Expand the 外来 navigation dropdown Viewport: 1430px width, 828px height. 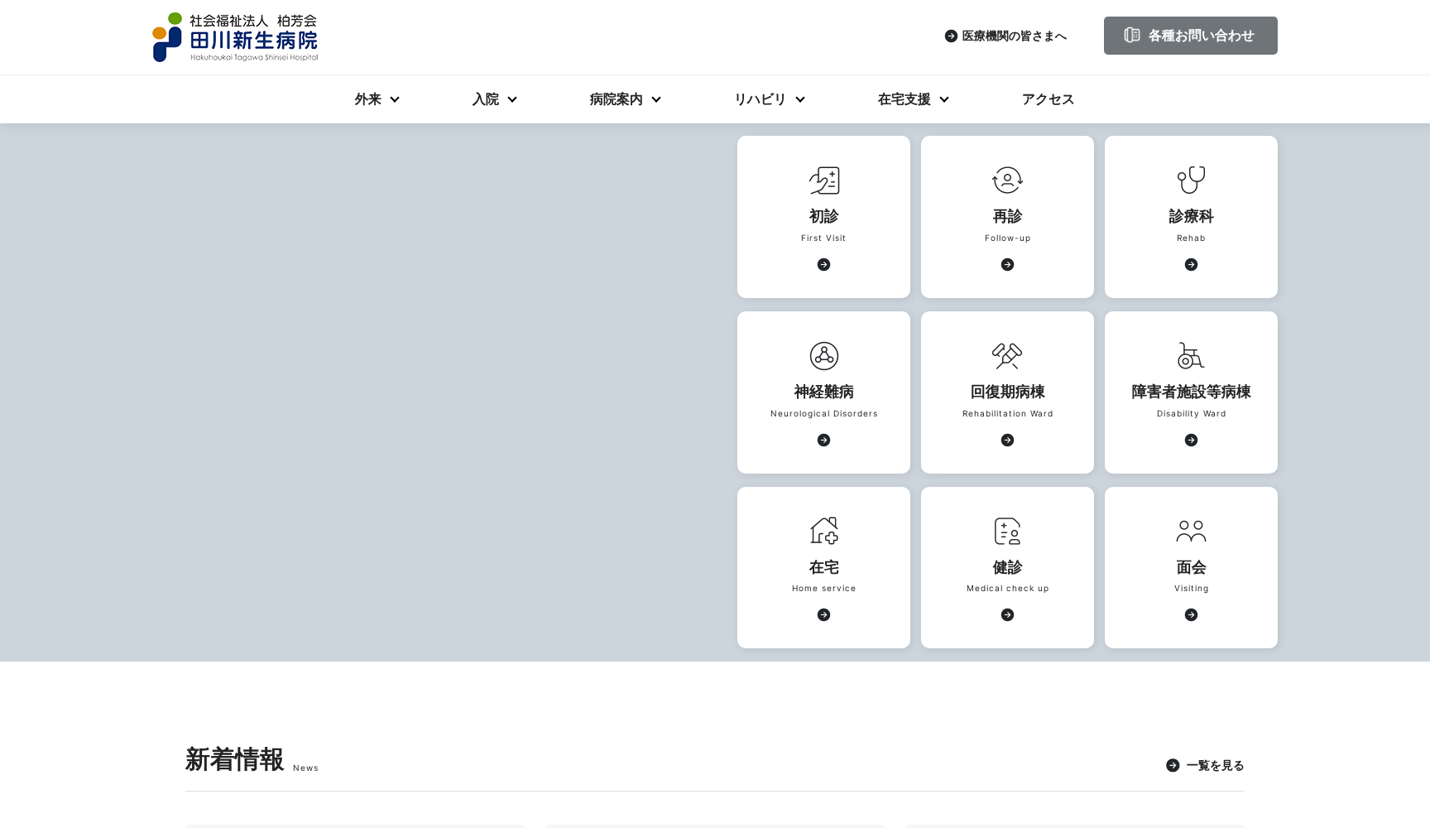click(x=377, y=99)
